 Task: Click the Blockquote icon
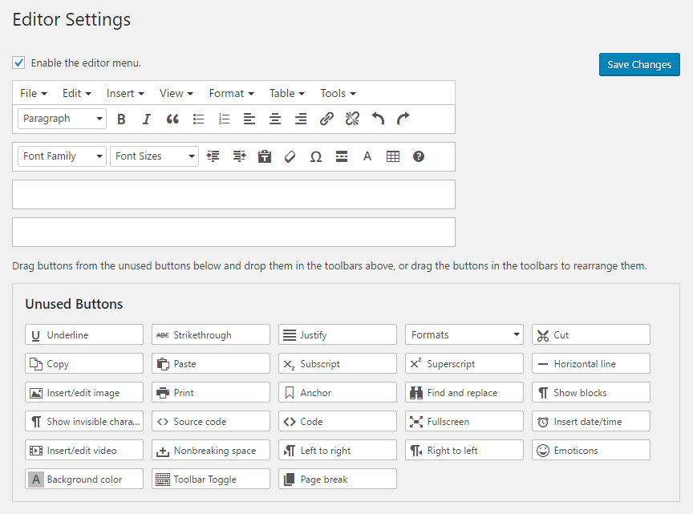click(x=172, y=119)
